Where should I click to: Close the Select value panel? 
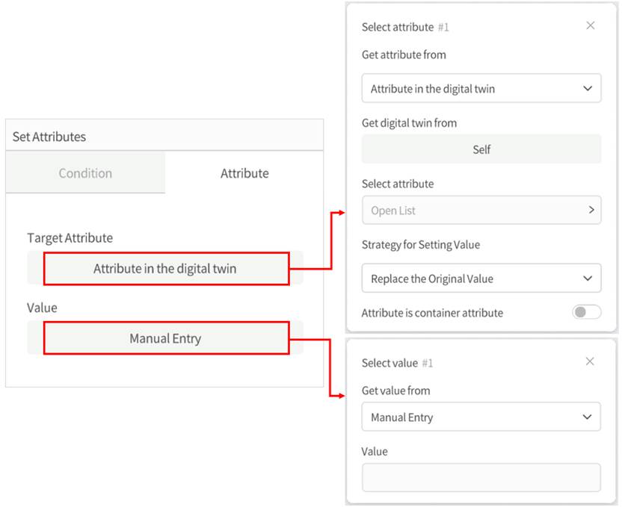[590, 362]
